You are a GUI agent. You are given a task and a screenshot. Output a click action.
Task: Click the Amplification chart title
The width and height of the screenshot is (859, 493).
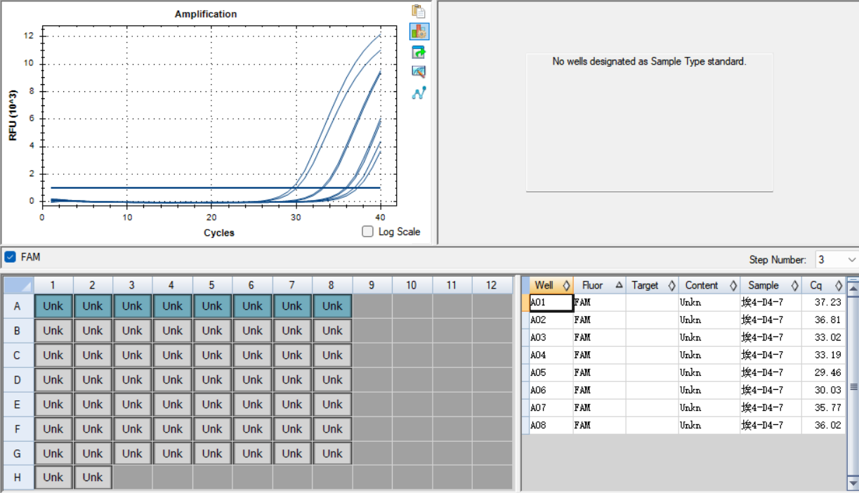[206, 14]
